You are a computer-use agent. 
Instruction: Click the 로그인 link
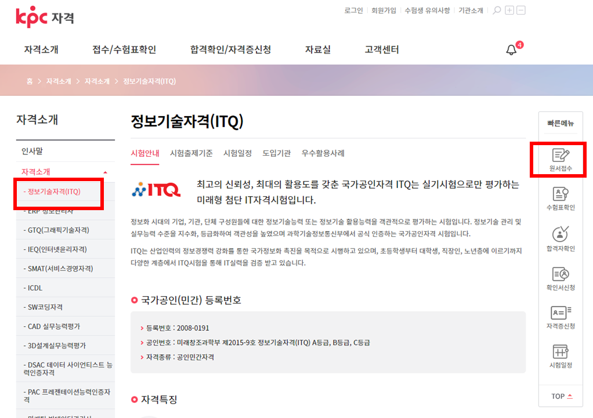pos(353,10)
